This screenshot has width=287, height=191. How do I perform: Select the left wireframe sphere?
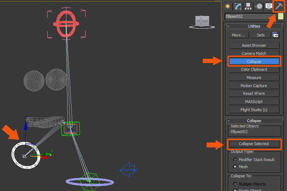34,81
